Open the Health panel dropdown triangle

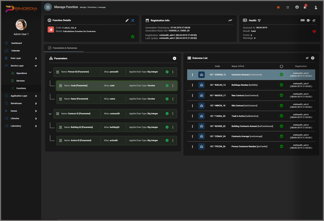click(259, 21)
